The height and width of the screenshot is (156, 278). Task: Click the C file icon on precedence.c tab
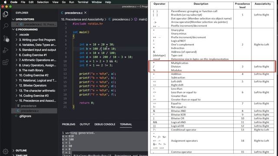(62, 13)
